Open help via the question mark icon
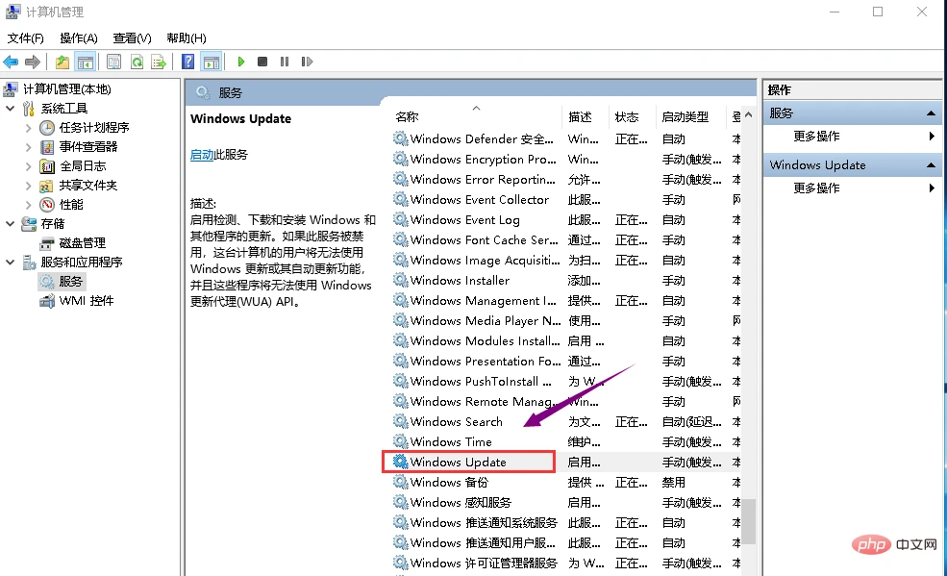 click(x=188, y=62)
